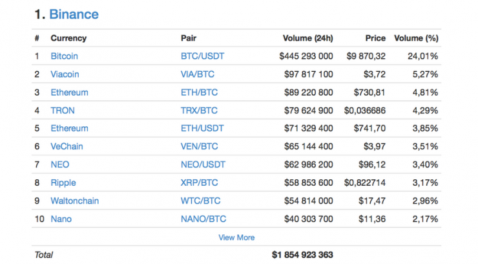
Task: Open the ETH/USDT trading pair
Action: [202, 128]
